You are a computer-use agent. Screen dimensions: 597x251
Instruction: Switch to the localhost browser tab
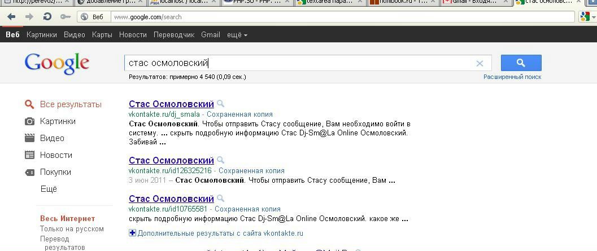(x=183, y=2)
